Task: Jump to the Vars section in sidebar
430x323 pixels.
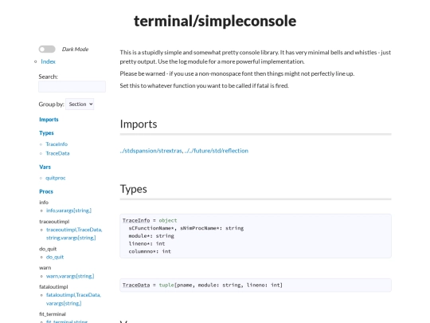Action: pos(45,167)
